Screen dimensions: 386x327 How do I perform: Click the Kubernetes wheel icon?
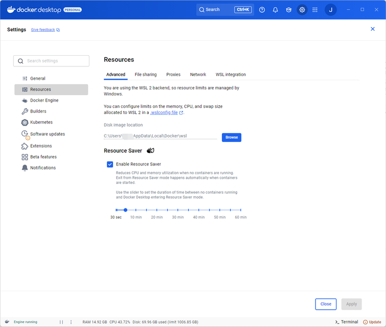point(25,122)
